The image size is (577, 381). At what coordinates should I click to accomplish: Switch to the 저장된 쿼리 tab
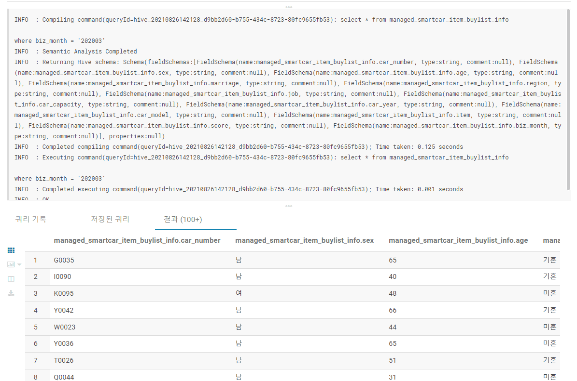[110, 219]
